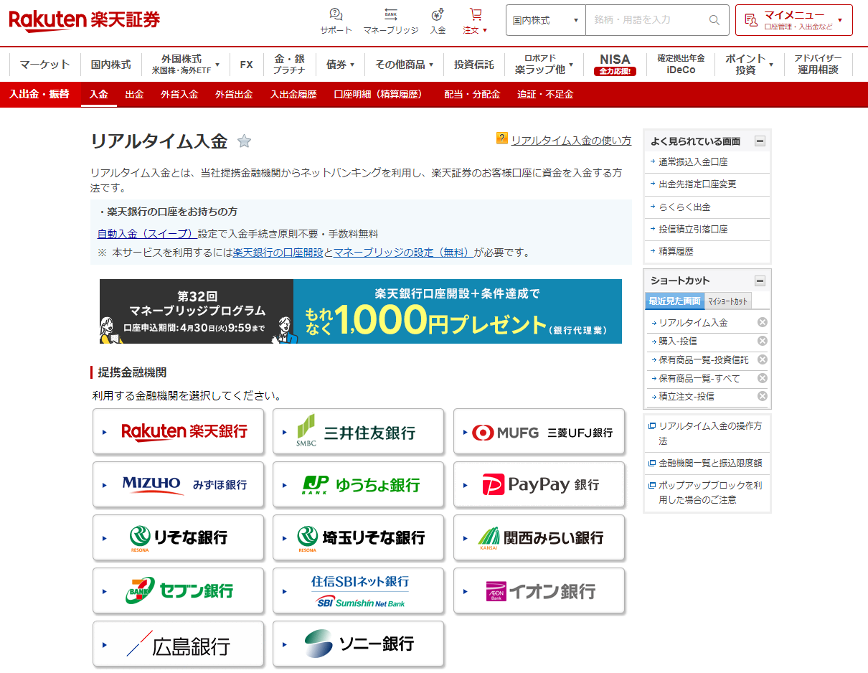Click the 自動入金（スイープ） link
Image resolution: width=868 pixels, height=673 pixels.
click(146, 234)
